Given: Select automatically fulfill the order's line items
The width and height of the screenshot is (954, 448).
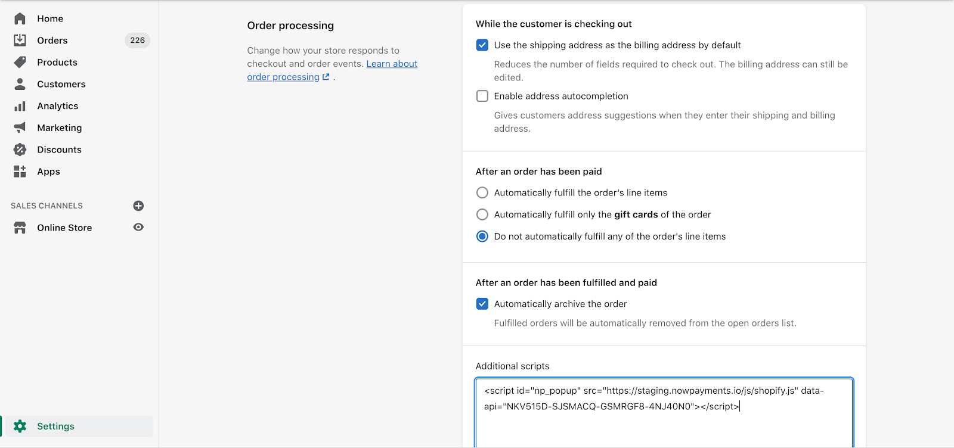Looking at the screenshot, I should (x=482, y=192).
